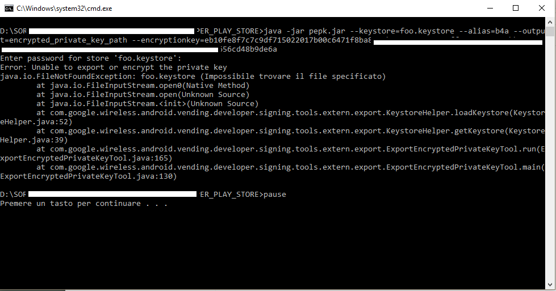Screen dimensions: 556x291
Task: Click 'Premere un tasto per continuare' prompt
Action: pos(84,204)
